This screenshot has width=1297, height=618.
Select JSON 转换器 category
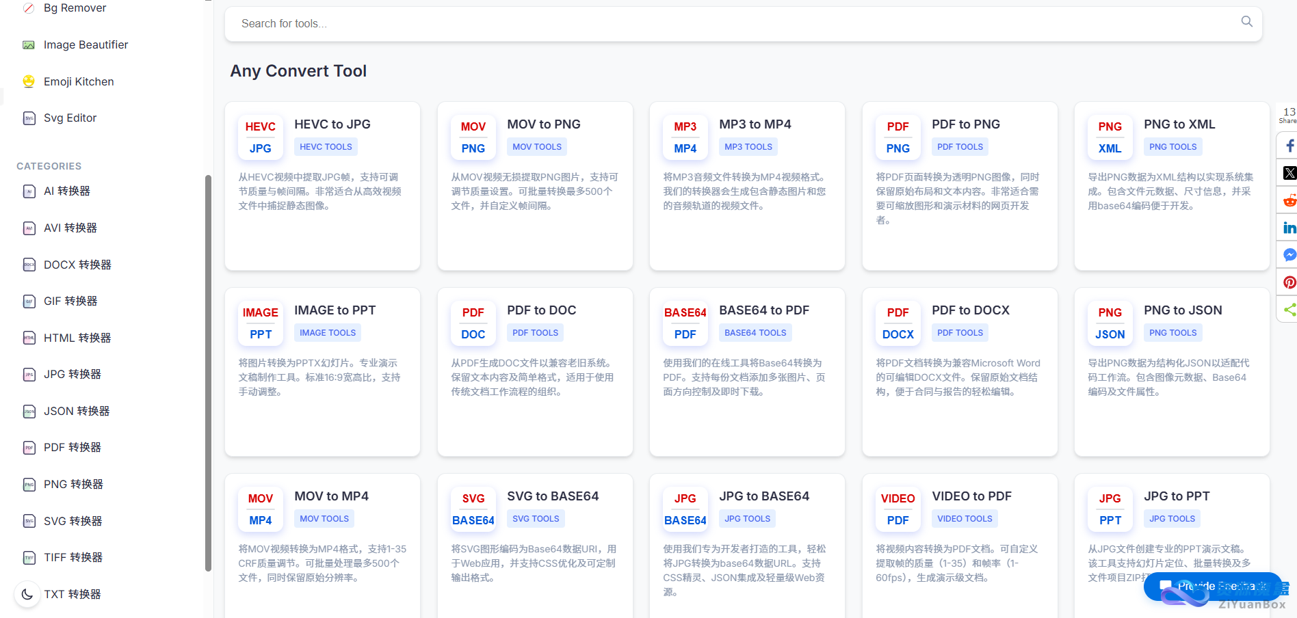pyautogui.click(x=76, y=411)
